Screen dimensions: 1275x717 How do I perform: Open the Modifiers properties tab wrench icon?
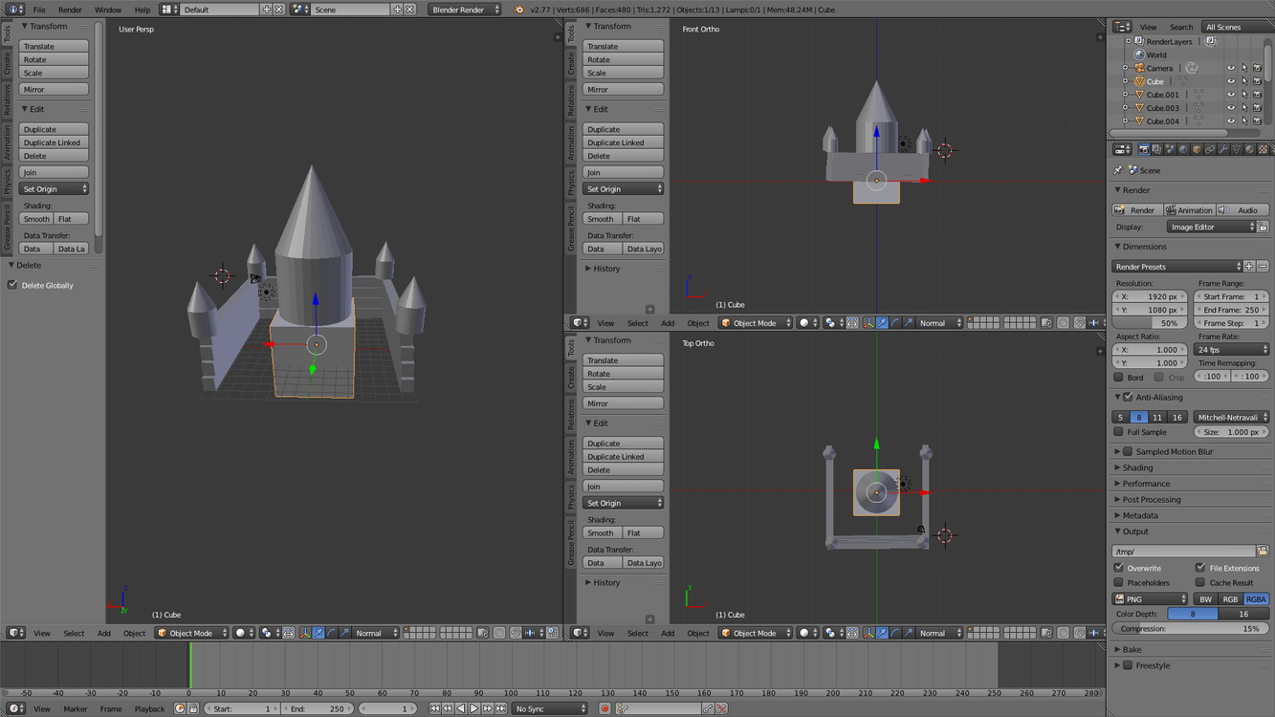[x=1223, y=150]
